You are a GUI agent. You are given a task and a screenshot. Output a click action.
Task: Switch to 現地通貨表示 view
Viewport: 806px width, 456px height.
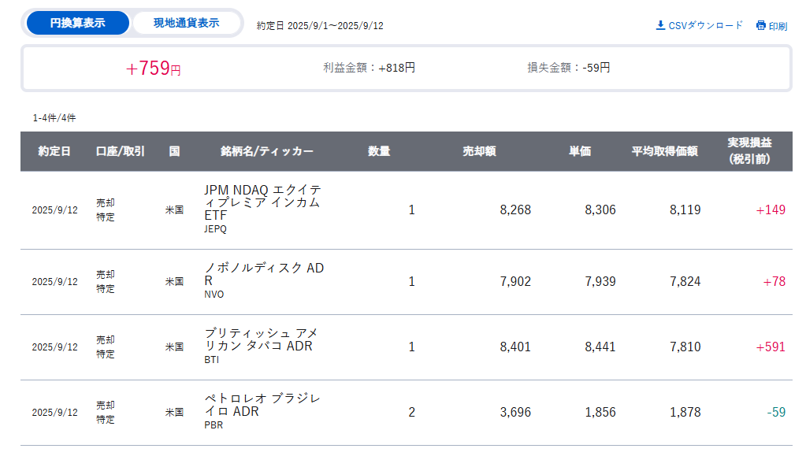click(186, 23)
